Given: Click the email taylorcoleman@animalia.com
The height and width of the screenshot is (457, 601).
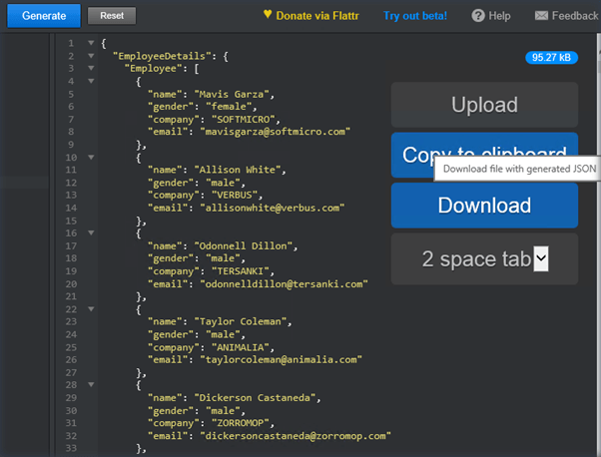Looking at the screenshot, I should tap(281, 359).
